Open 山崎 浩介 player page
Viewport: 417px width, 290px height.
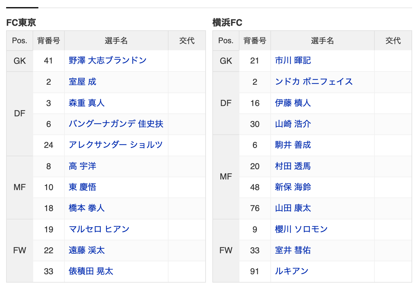[x=293, y=124]
